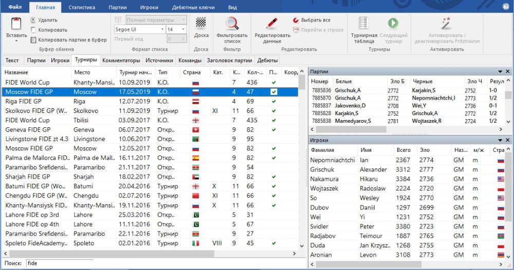Open the Вид ribbon tab

click(232, 7)
